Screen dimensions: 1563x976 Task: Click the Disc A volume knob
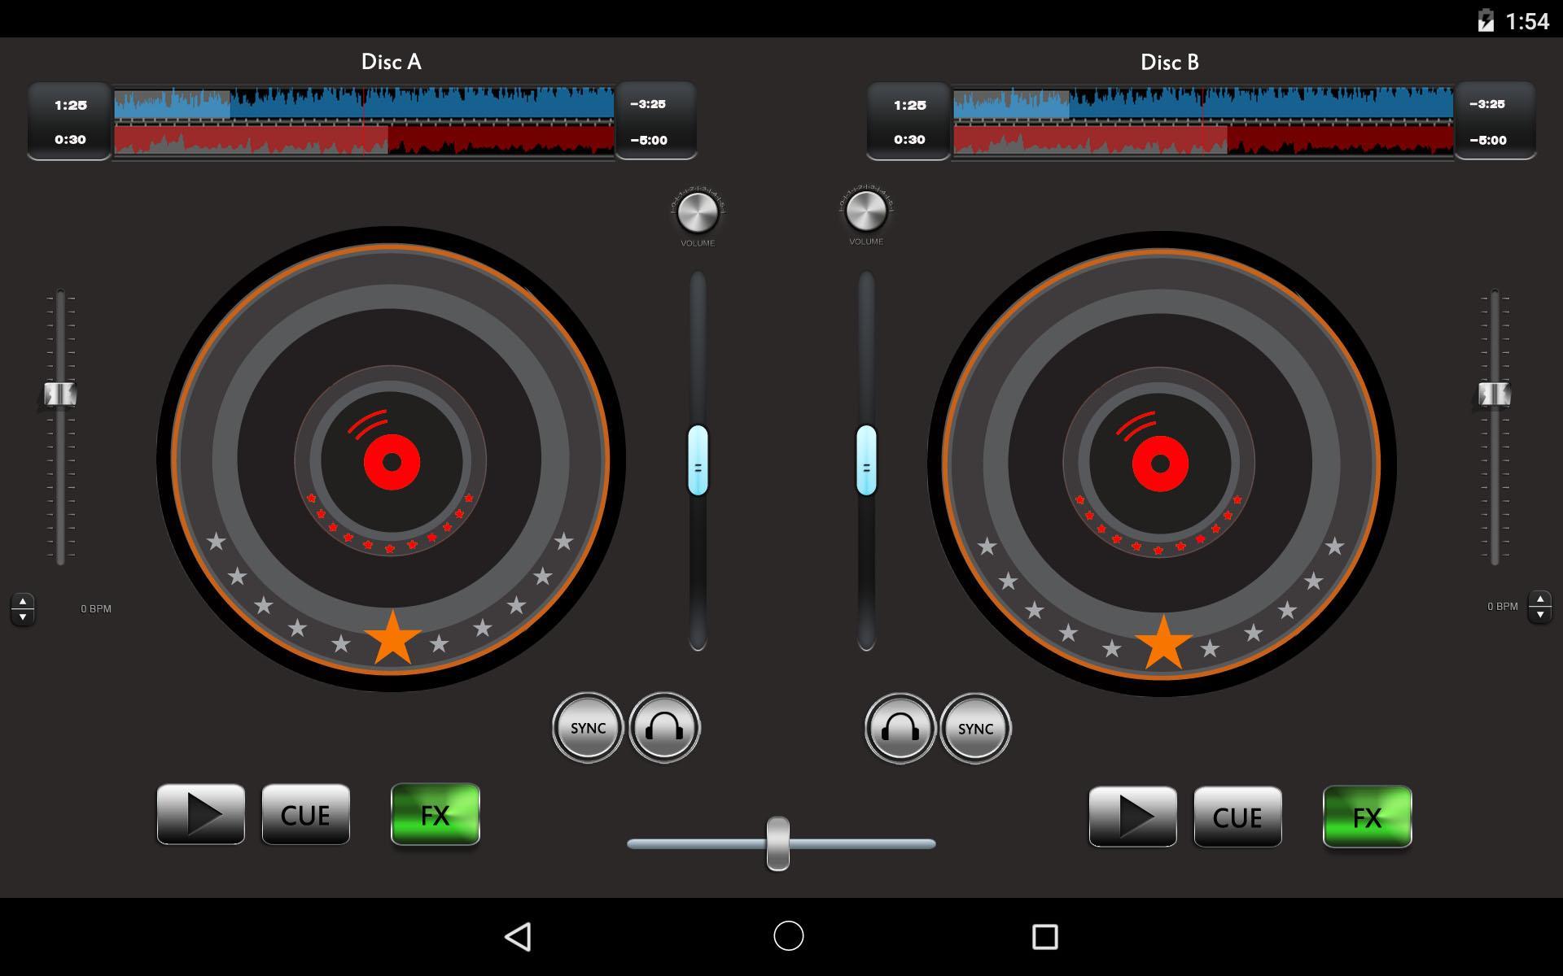click(x=698, y=212)
